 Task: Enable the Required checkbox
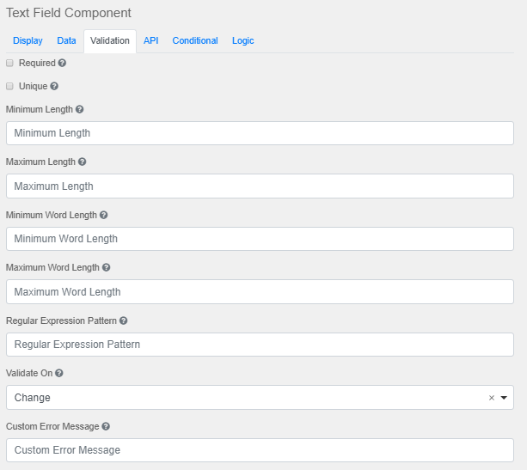tap(9, 64)
